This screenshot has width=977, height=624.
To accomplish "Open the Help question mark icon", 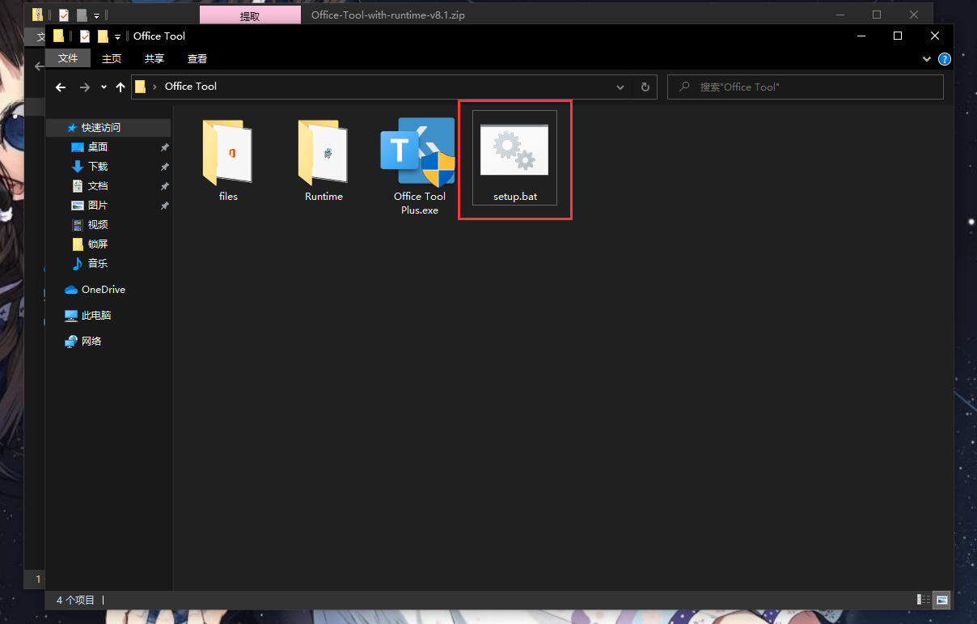I will 944,59.
